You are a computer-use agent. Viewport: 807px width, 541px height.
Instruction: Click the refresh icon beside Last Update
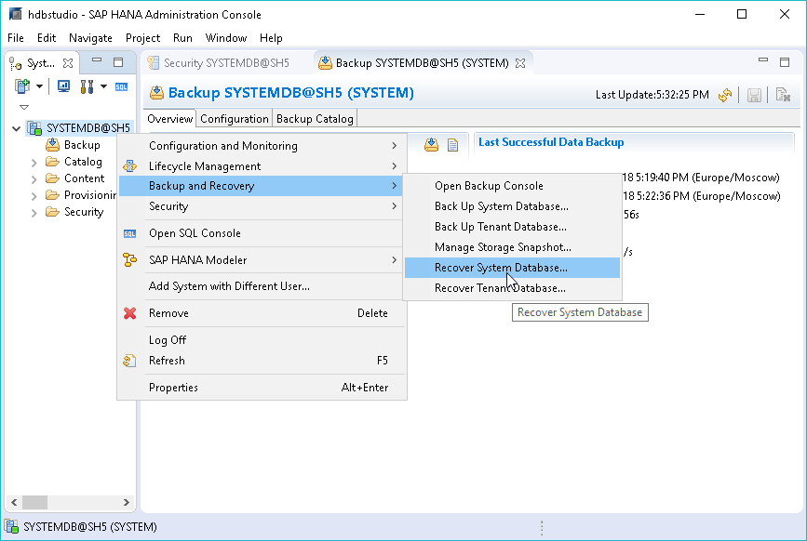725,95
